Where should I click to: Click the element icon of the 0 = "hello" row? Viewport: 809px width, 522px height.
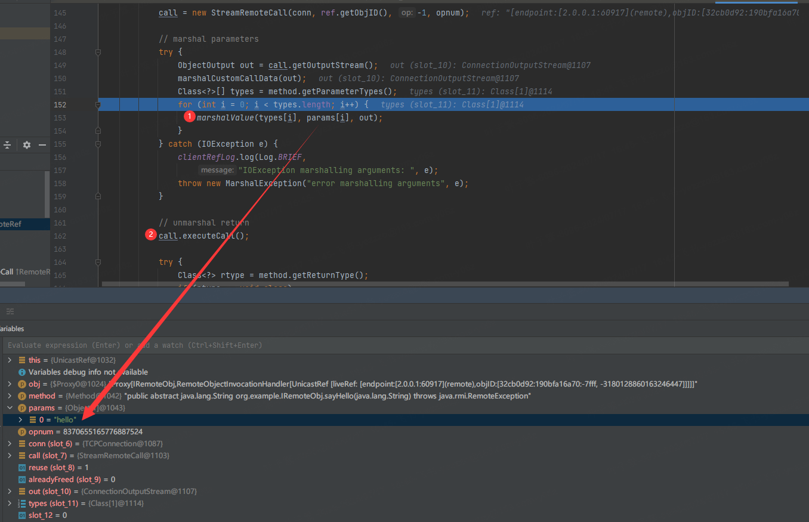33,420
